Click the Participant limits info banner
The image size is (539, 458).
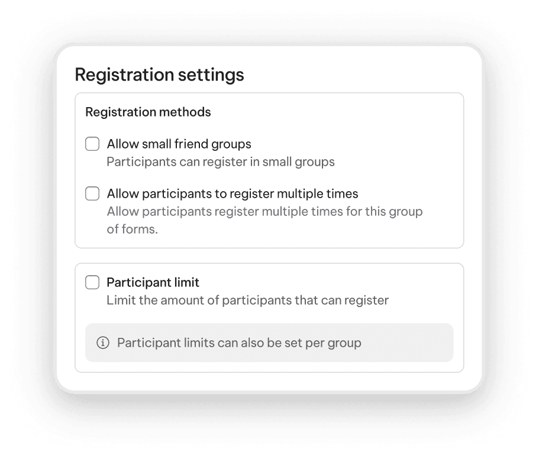269,343
